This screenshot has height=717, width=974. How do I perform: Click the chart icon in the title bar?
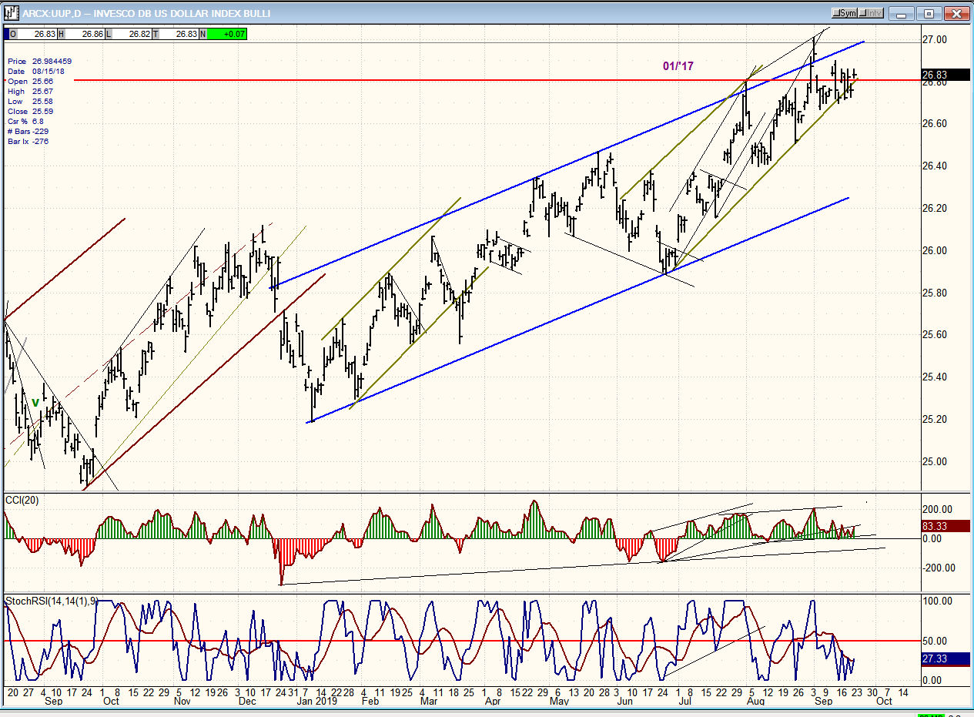coord(12,13)
